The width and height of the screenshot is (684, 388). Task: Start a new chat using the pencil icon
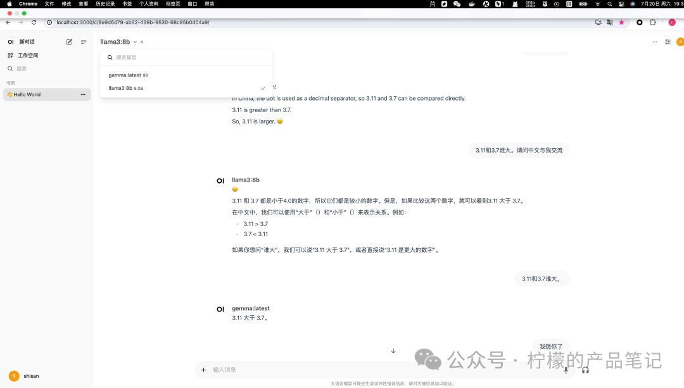click(x=69, y=42)
